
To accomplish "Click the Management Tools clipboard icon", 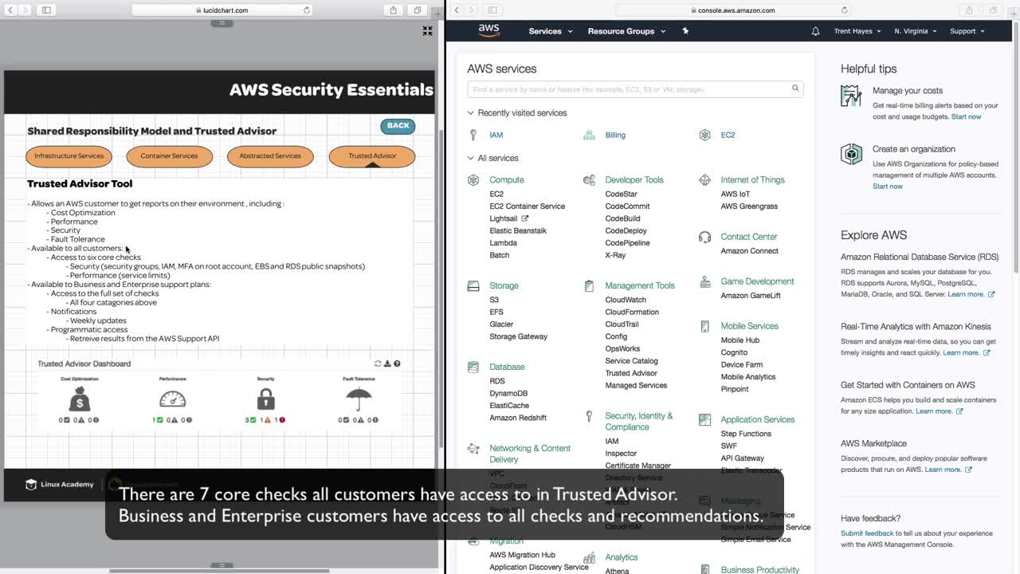I will click(589, 285).
